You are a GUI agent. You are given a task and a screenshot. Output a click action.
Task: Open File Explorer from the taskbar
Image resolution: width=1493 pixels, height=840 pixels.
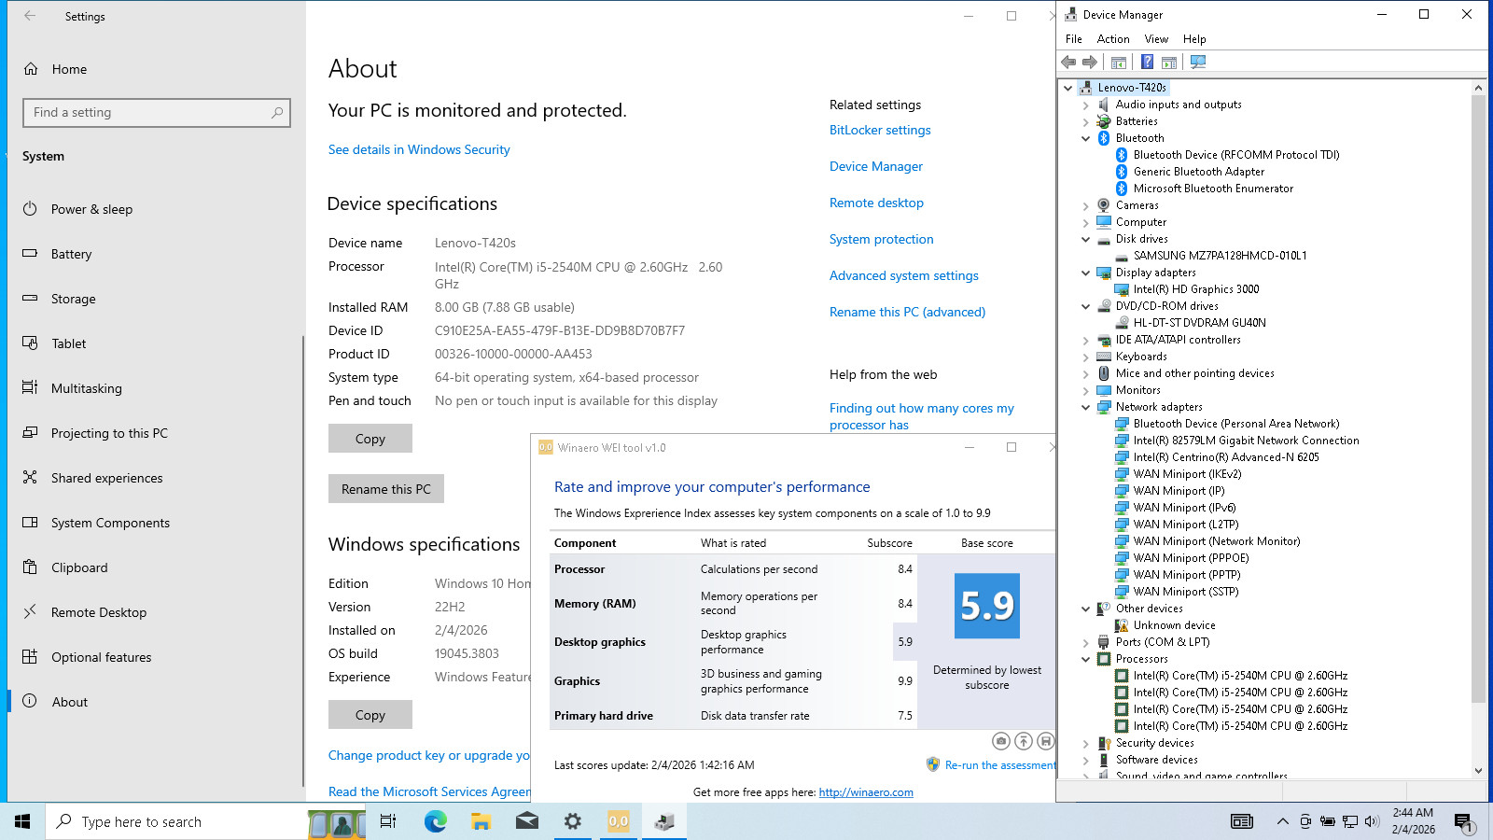[x=481, y=821]
